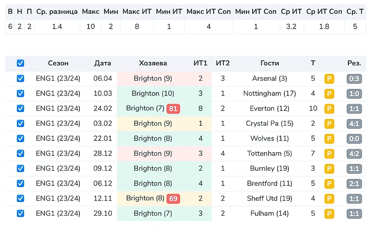Open the 4:2 result badge for Tottenham match
The height and width of the screenshot is (230, 374).
[354, 153]
